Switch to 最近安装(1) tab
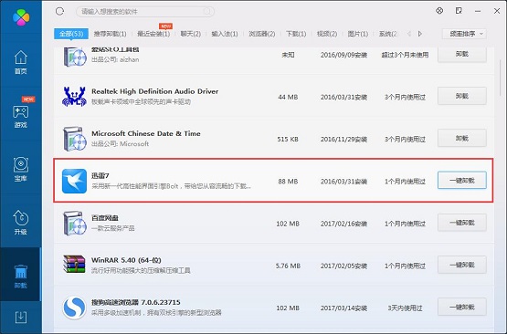Screen dimensions: 507x334 point(153,34)
